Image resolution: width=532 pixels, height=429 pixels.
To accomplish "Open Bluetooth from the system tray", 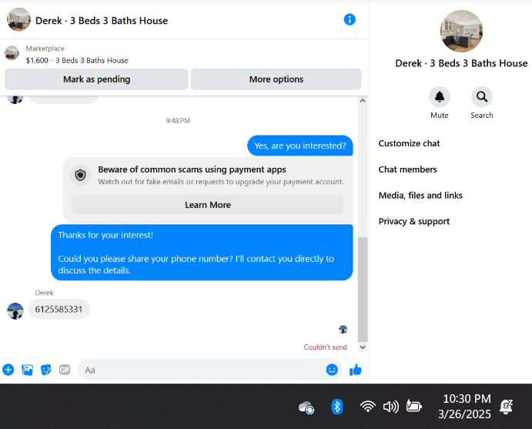I will point(337,406).
